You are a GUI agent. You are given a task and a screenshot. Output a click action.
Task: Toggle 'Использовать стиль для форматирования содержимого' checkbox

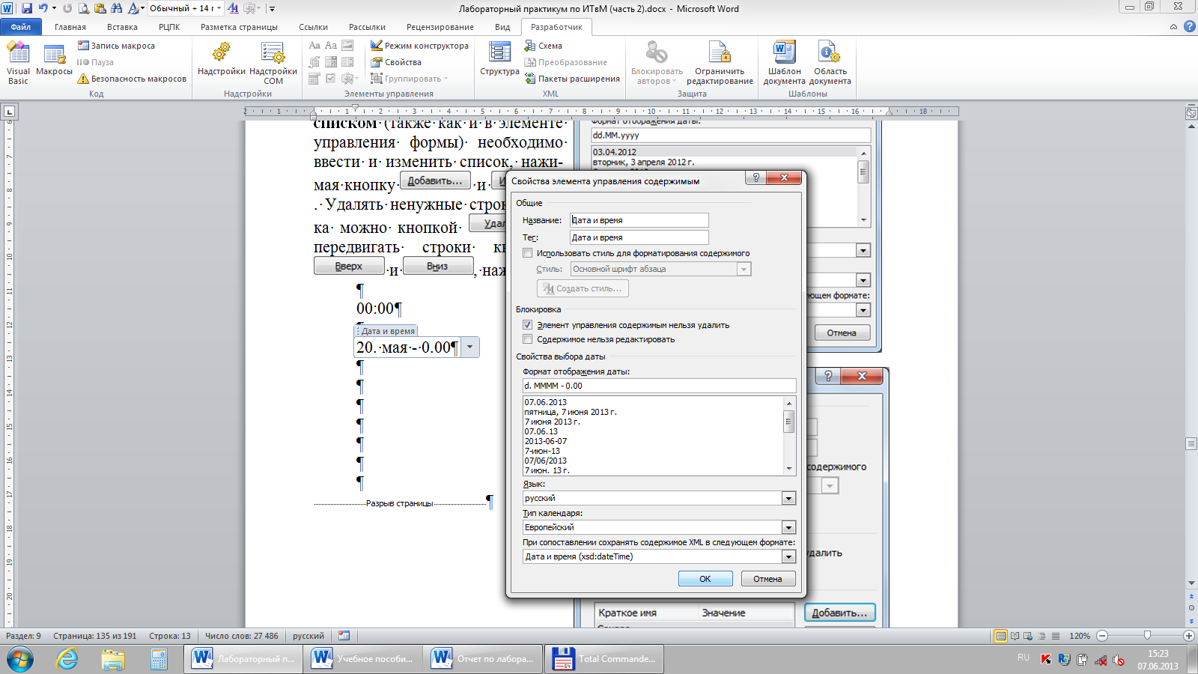(528, 253)
